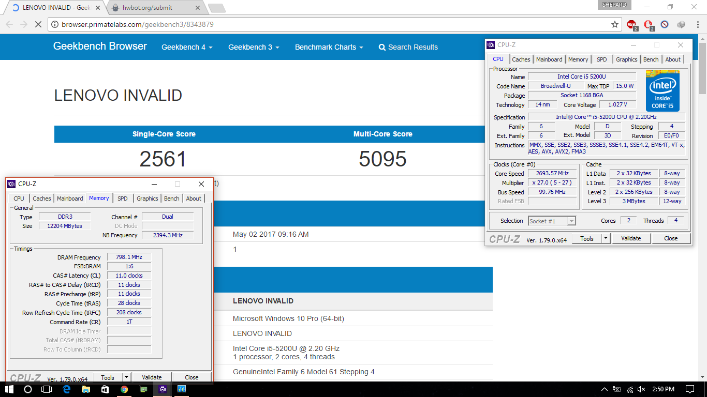Open the Socket #1 selection dropdown
The image size is (707, 397).
click(x=552, y=221)
